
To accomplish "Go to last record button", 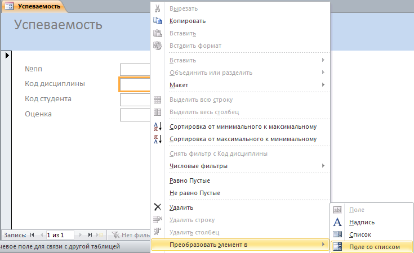I will click(90, 234).
